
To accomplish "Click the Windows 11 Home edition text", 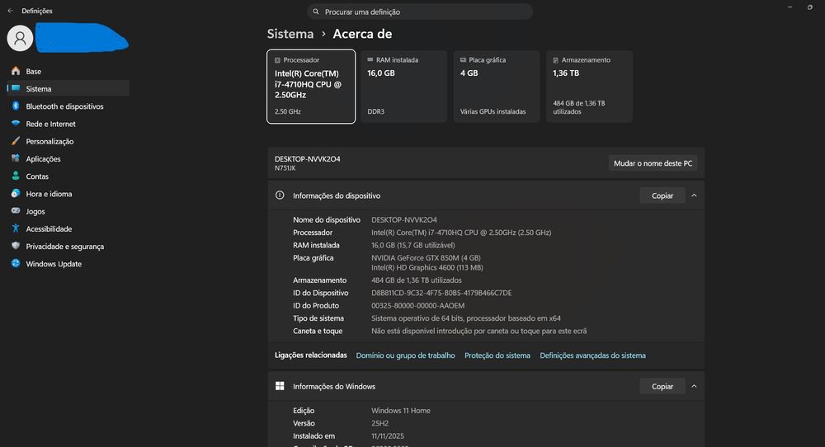I will coord(401,411).
